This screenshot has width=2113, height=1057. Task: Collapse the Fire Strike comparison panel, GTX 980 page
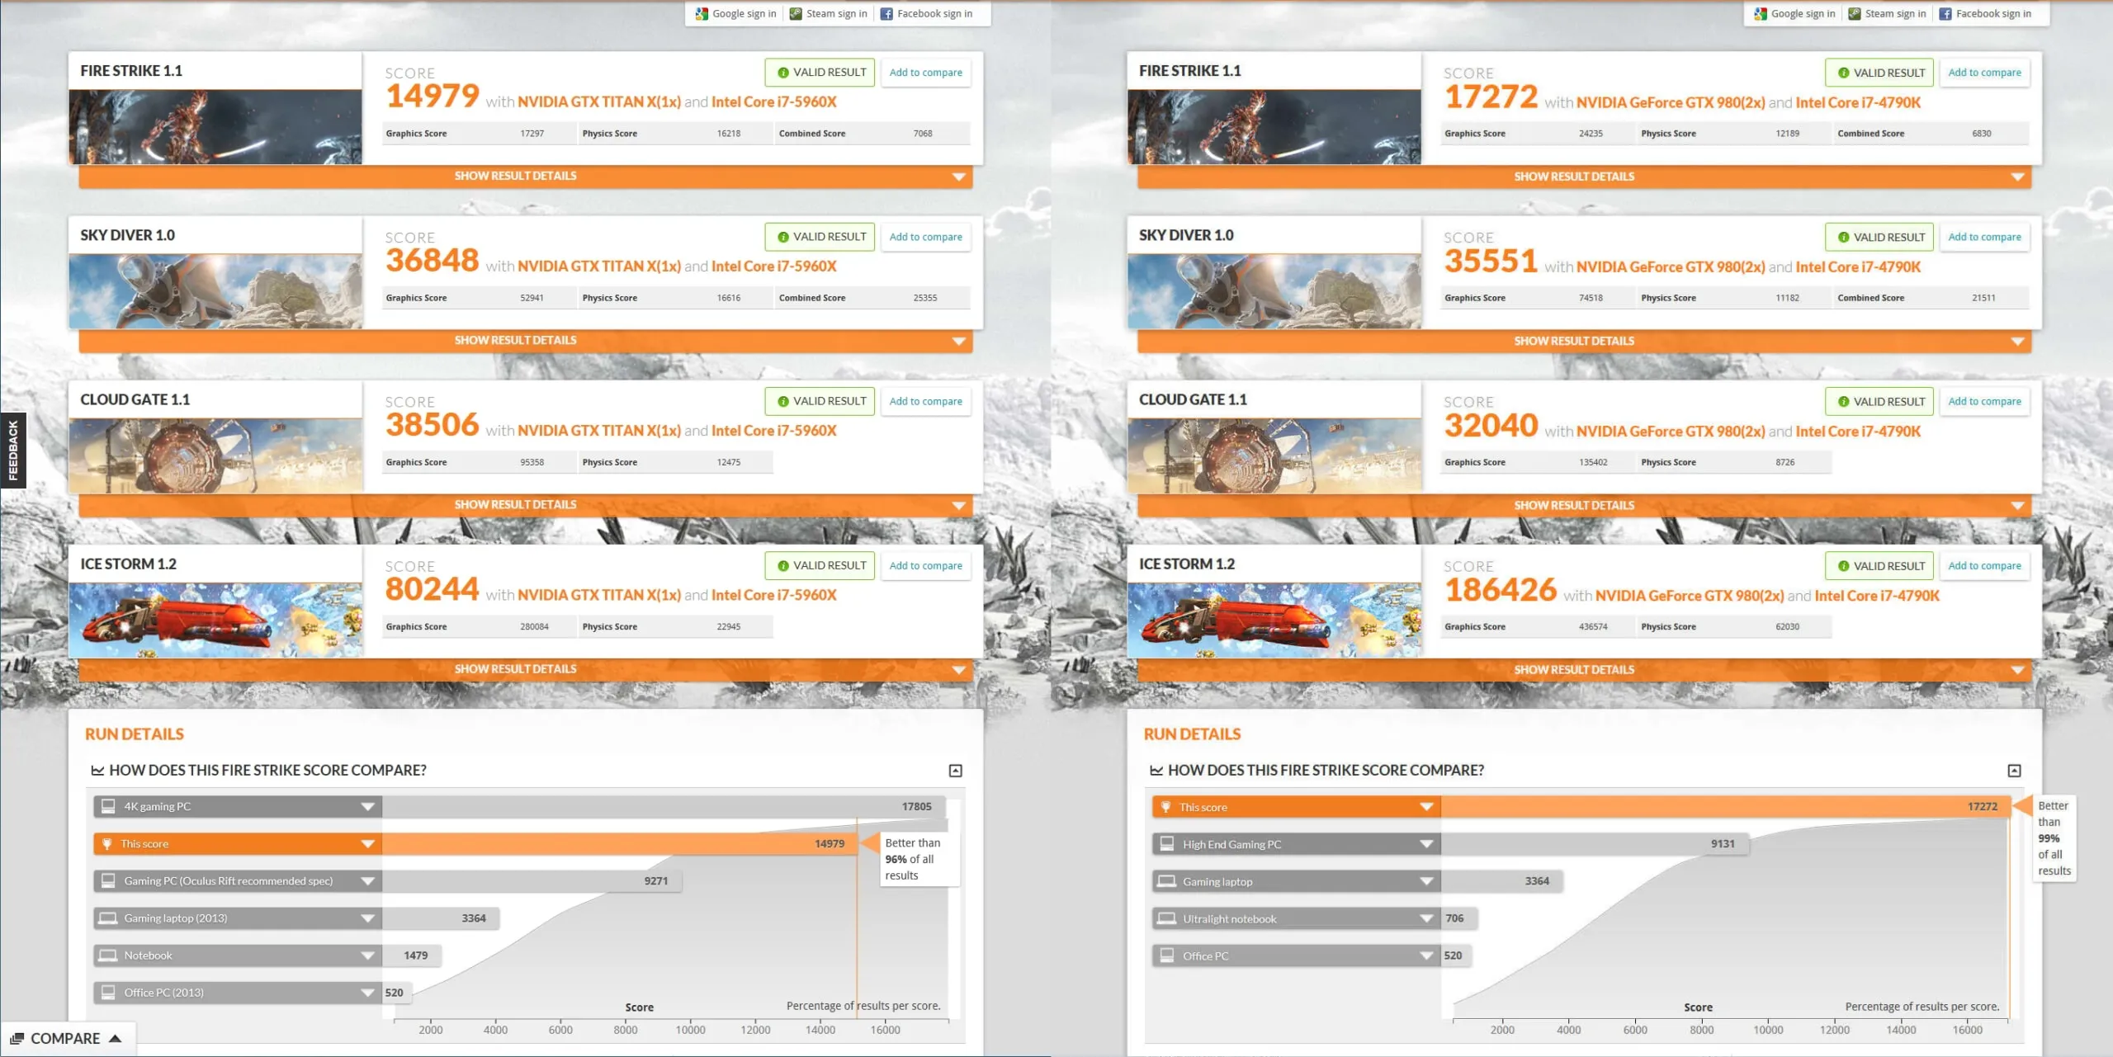[2014, 771]
